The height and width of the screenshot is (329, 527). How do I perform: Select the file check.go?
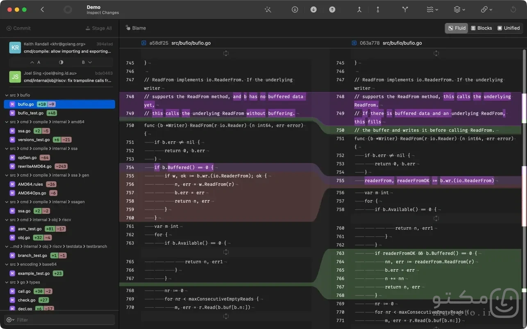(59, 300)
